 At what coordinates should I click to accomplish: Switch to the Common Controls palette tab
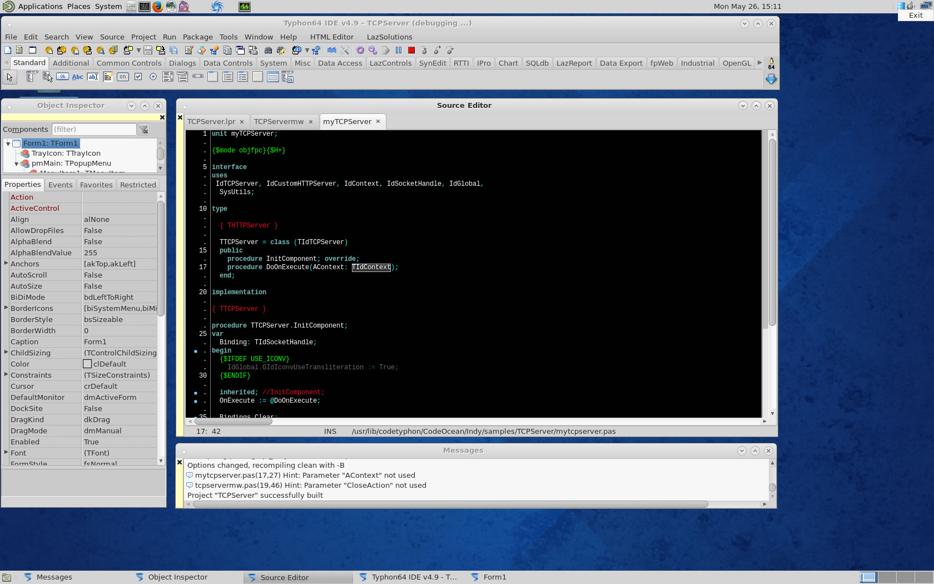click(129, 63)
